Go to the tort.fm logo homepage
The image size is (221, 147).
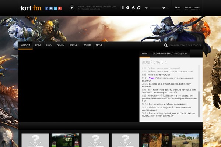point(31,8)
